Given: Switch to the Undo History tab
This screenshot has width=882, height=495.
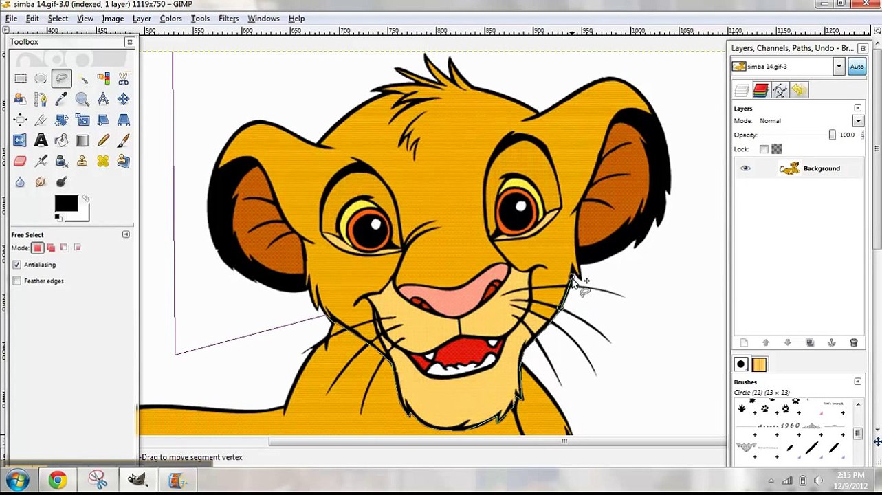Looking at the screenshot, I should (x=799, y=90).
